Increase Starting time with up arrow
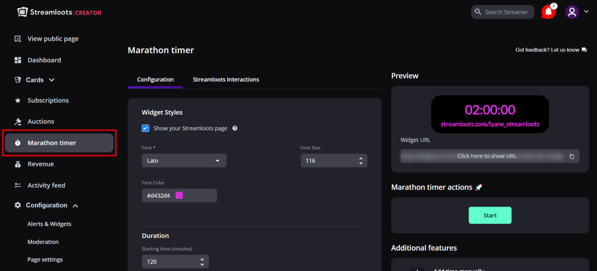The height and width of the screenshot is (271, 597). click(x=202, y=259)
